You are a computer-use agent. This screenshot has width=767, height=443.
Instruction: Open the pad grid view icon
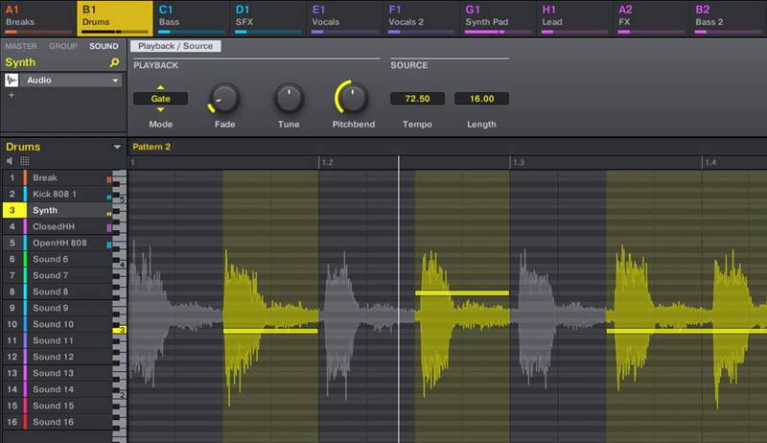24,161
